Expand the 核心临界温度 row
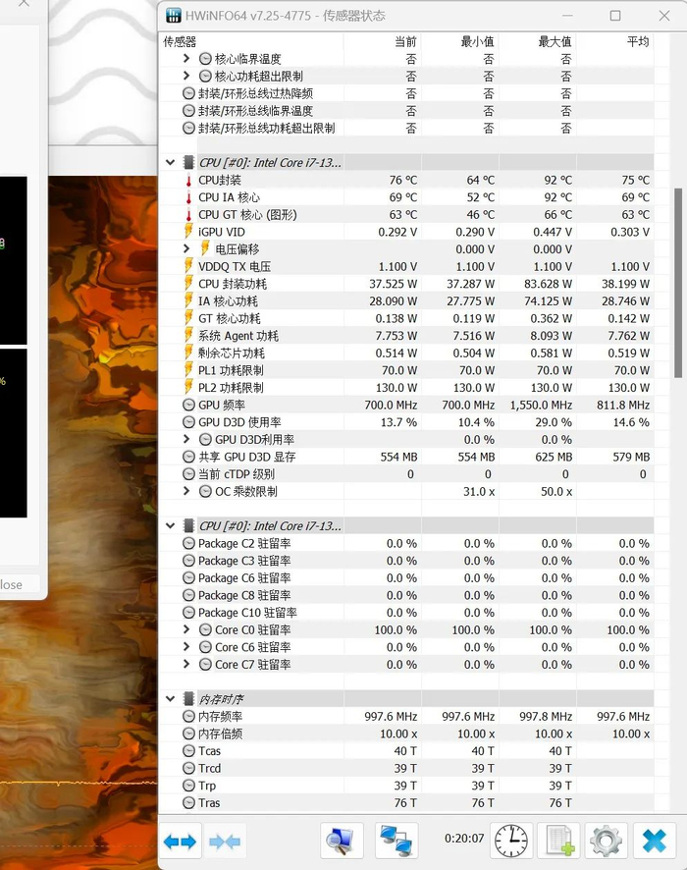The height and width of the screenshot is (870, 687). [186, 58]
